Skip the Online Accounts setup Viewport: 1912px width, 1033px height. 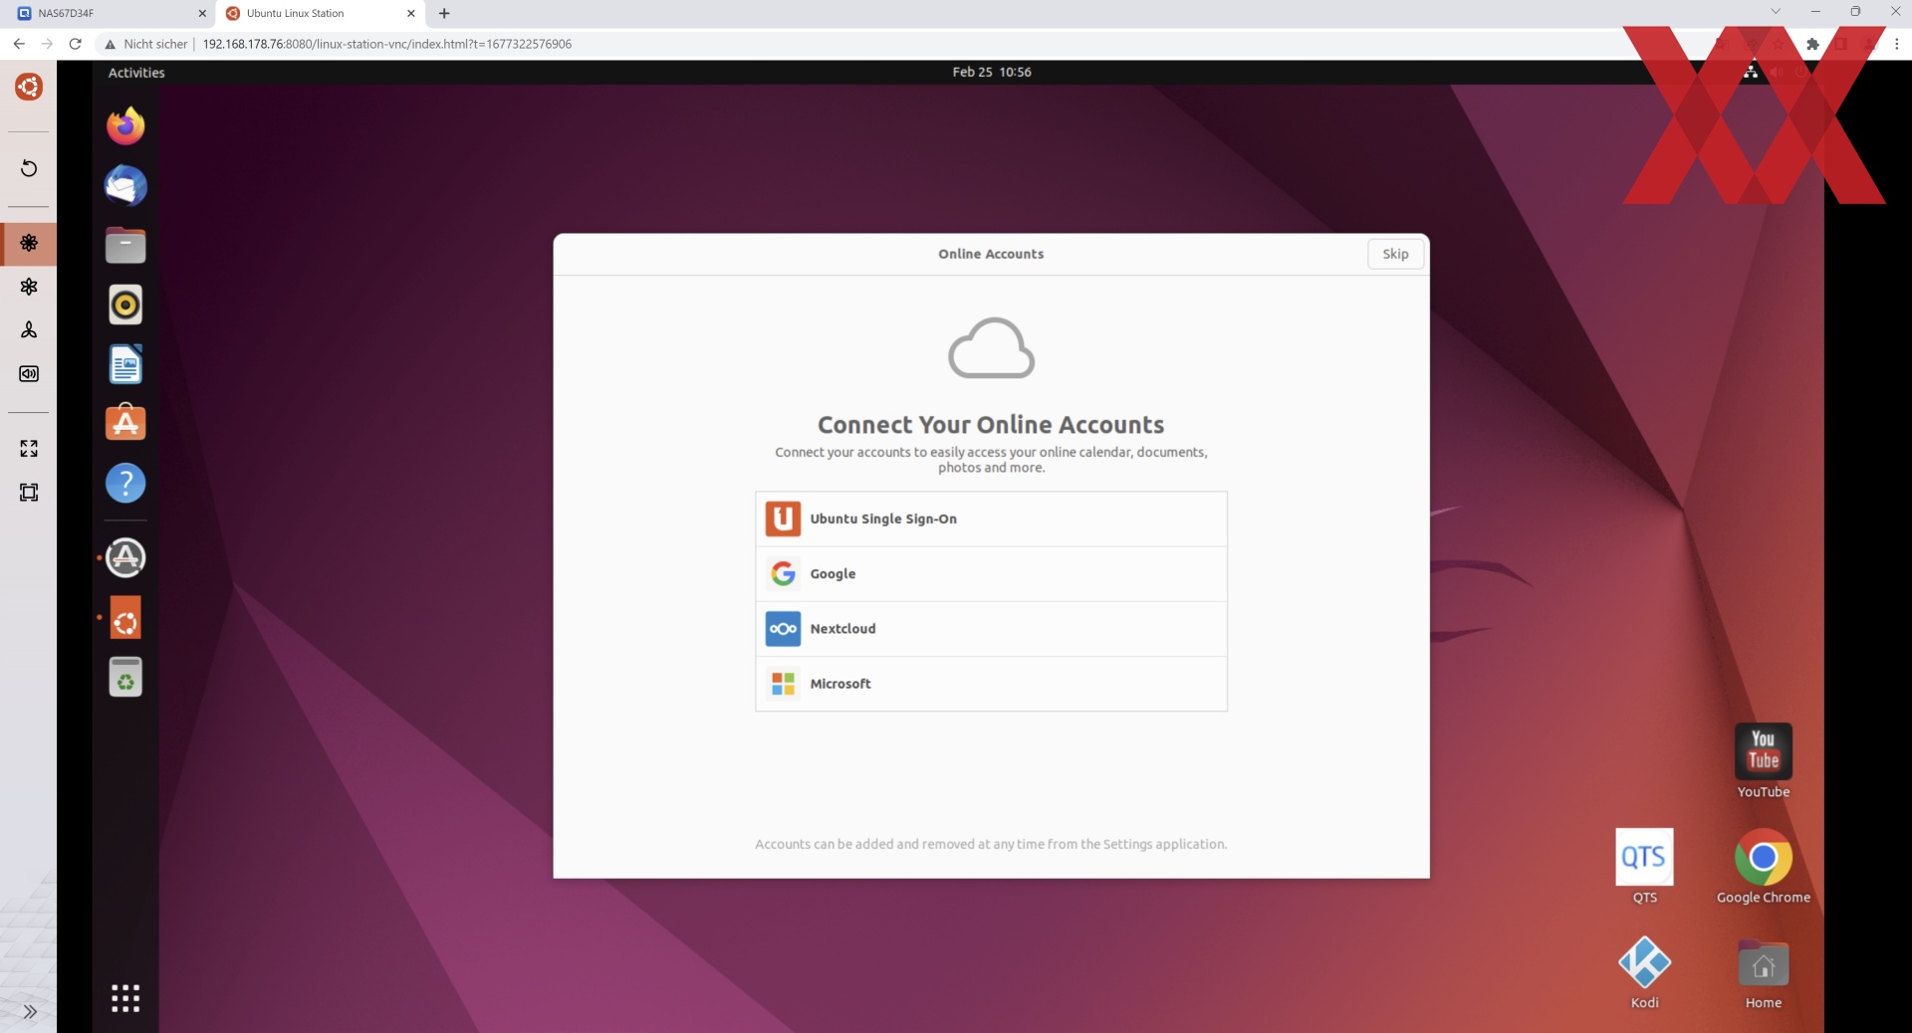(1395, 254)
